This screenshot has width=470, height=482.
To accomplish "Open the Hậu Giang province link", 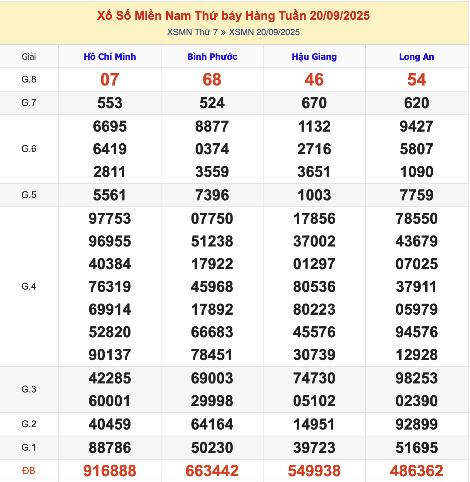I will click(x=314, y=57).
